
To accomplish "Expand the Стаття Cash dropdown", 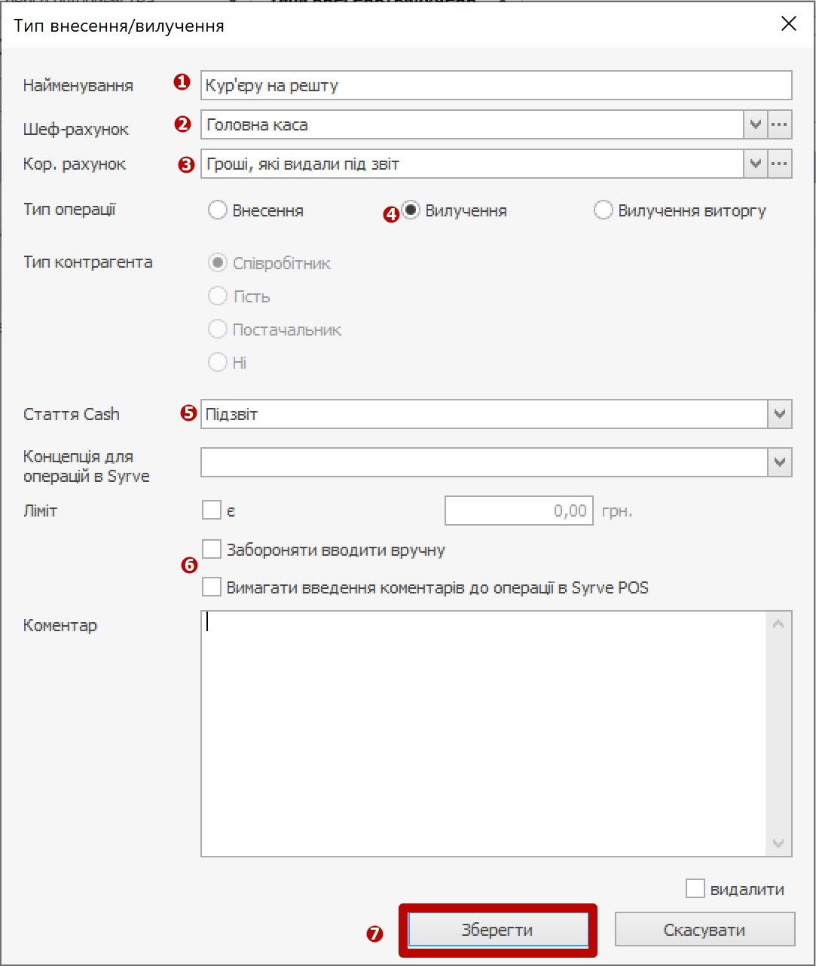I will 780,414.
